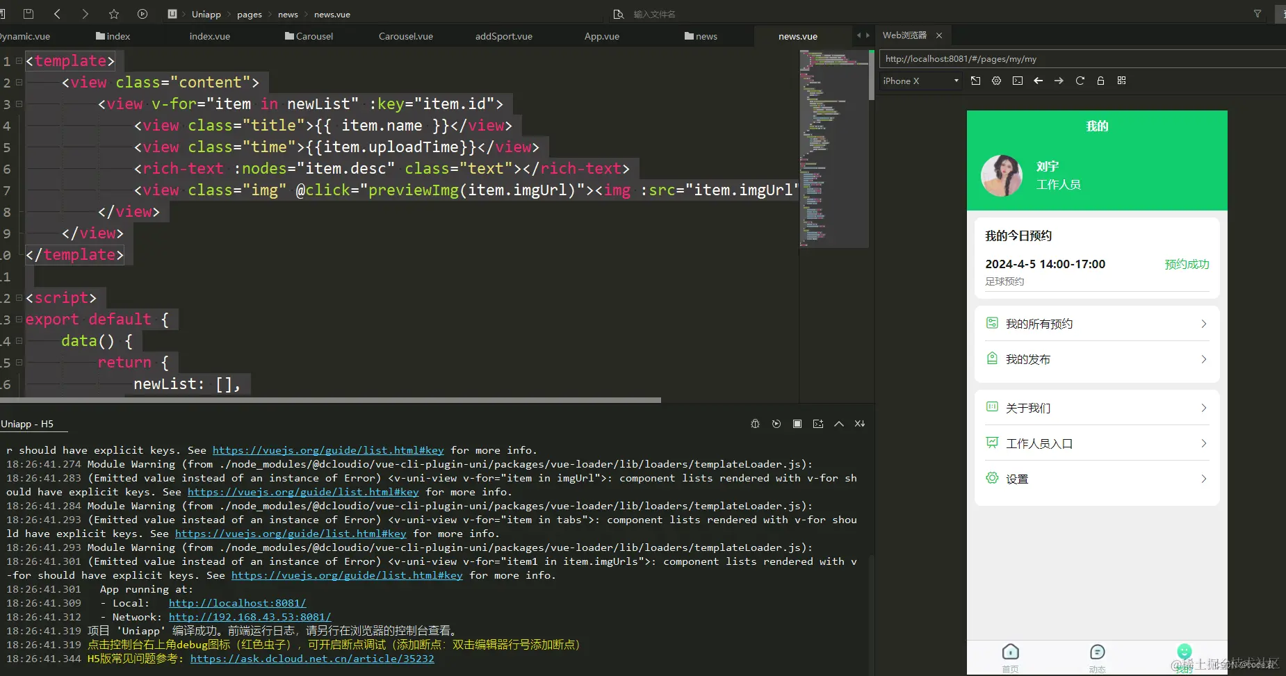Open 关于我们 via its right chevron

point(1204,408)
